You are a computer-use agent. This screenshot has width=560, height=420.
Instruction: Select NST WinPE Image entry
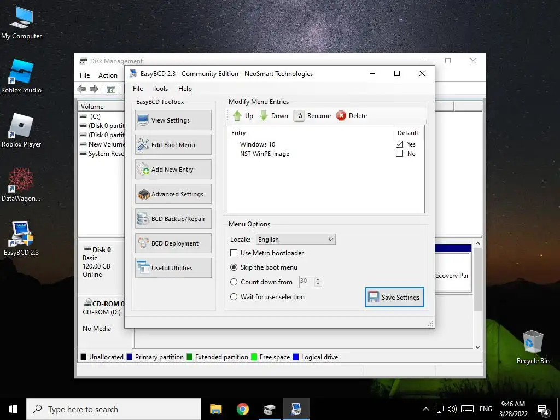coord(265,154)
